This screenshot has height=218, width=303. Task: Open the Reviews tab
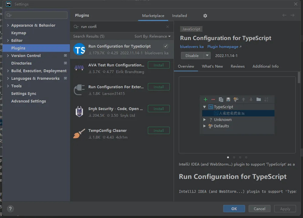click(x=237, y=66)
